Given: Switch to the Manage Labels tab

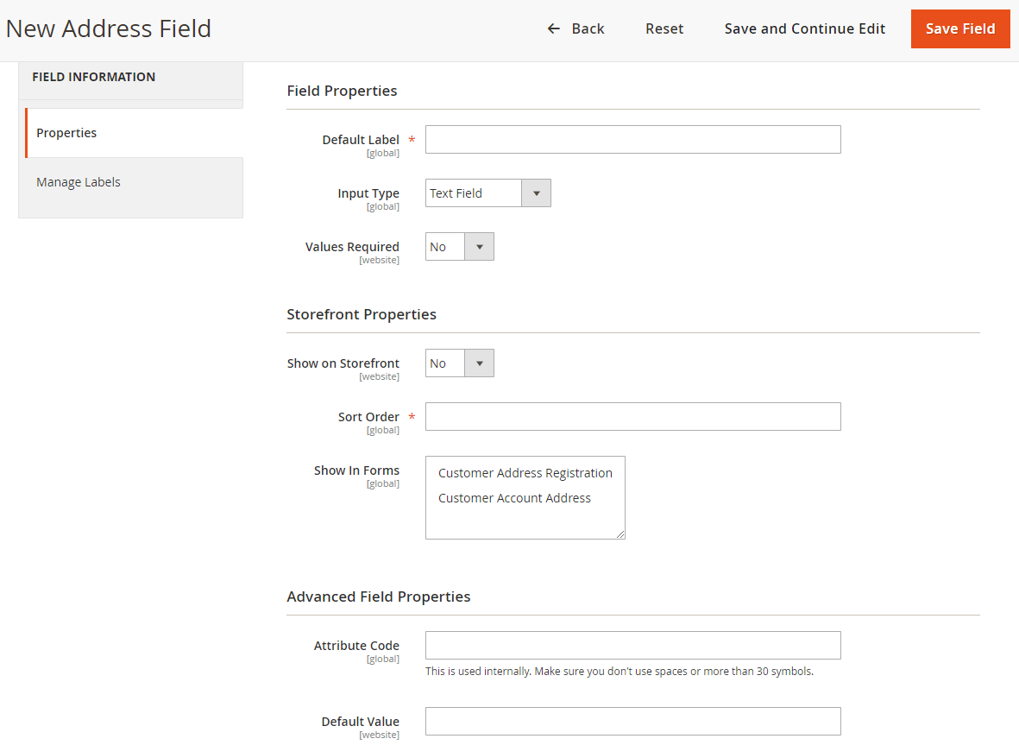Looking at the screenshot, I should pos(78,181).
